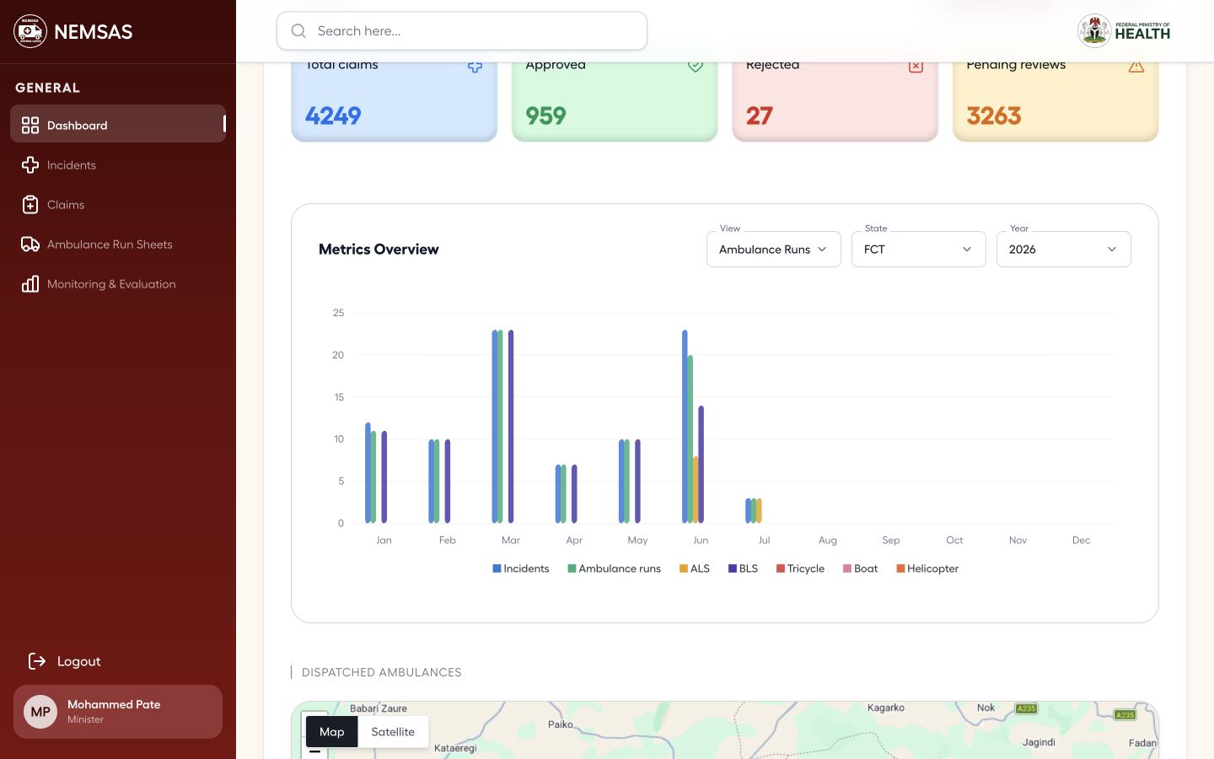
Task: Click the FCT dropdown chevron
Action: click(x=967, y=250)
